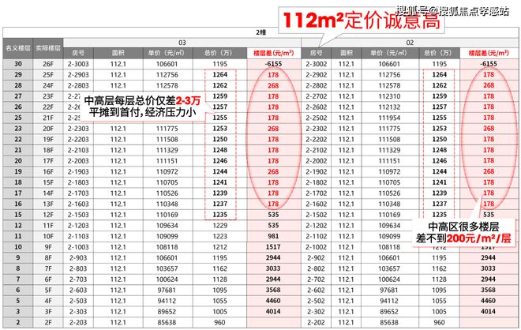Click room number 2-1902

coord(317,172)
